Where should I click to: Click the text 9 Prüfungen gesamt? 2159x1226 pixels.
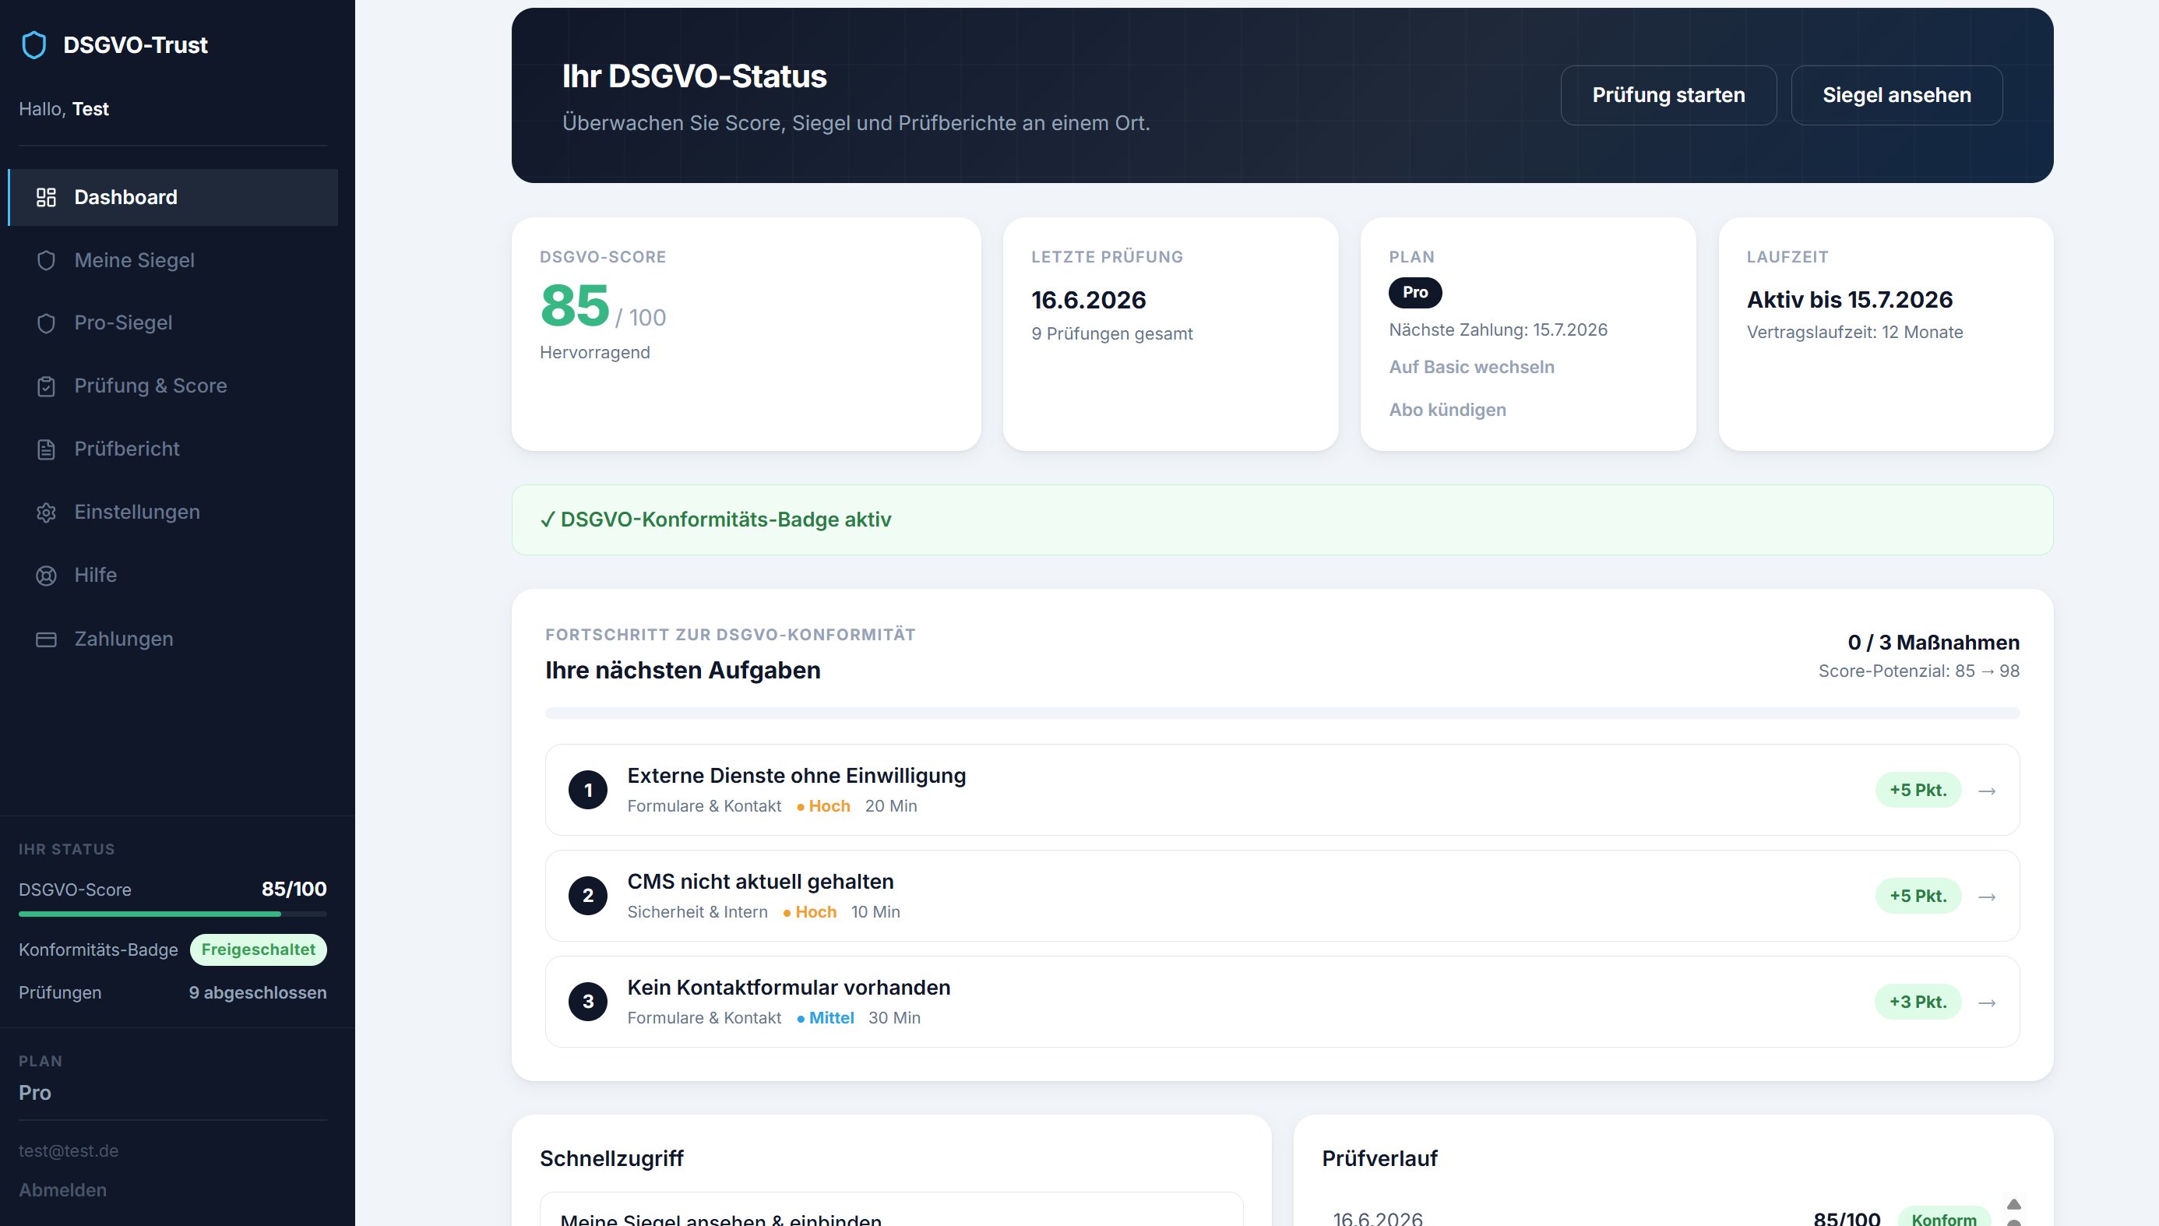(1112, 334)
